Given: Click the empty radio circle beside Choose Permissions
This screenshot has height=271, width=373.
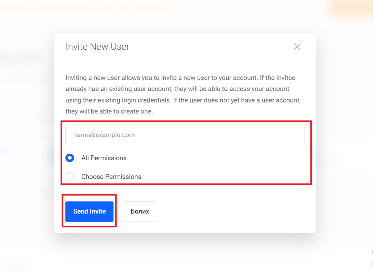Looking at the screenshot, I should [70, 177].
